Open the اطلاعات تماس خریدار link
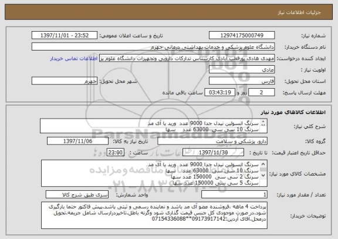The image size is (338, 239). coord(74,59)
